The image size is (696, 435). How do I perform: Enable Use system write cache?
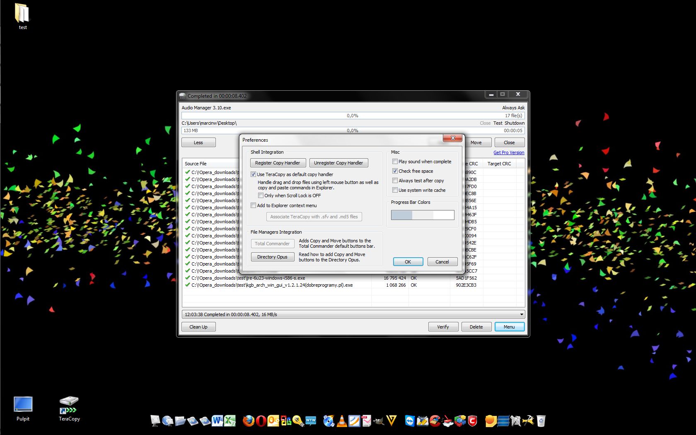[395, 190]
